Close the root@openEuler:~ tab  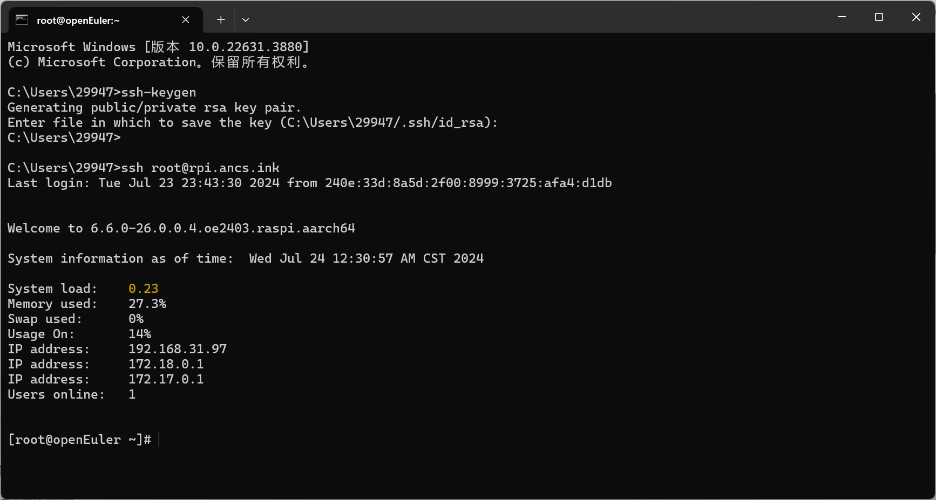point(186,20)
